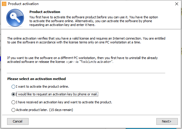Click the Product activation title bar text
Image resolution: width=182 pixels, height=129 pixels.
tap(23, 4)
